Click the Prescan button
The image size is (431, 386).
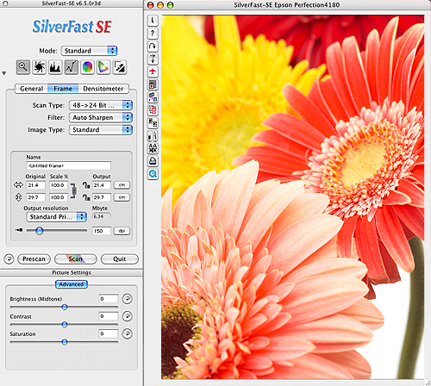click(34, 259)
